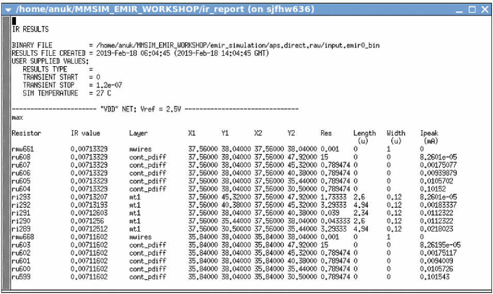
Task: Click resistor name ru606
Action: tap(21, 173)
